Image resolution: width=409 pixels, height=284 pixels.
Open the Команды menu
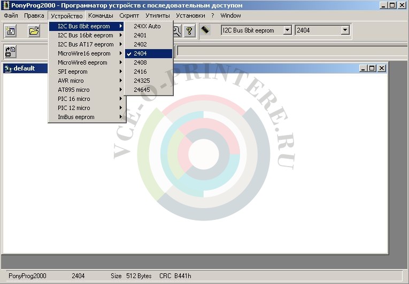(101, 15)
